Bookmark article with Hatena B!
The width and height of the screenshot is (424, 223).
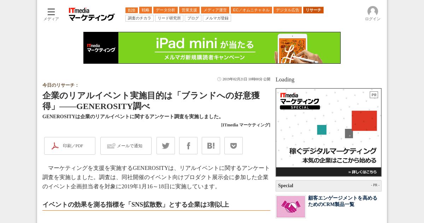click(x=211, y=146)
